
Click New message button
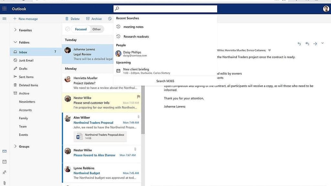point(25,19)
